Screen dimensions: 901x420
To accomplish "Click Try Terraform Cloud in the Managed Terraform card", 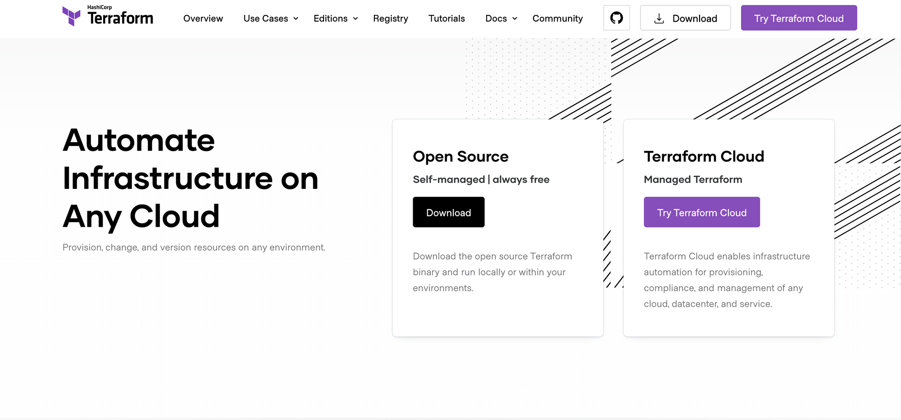I will 701,212.
